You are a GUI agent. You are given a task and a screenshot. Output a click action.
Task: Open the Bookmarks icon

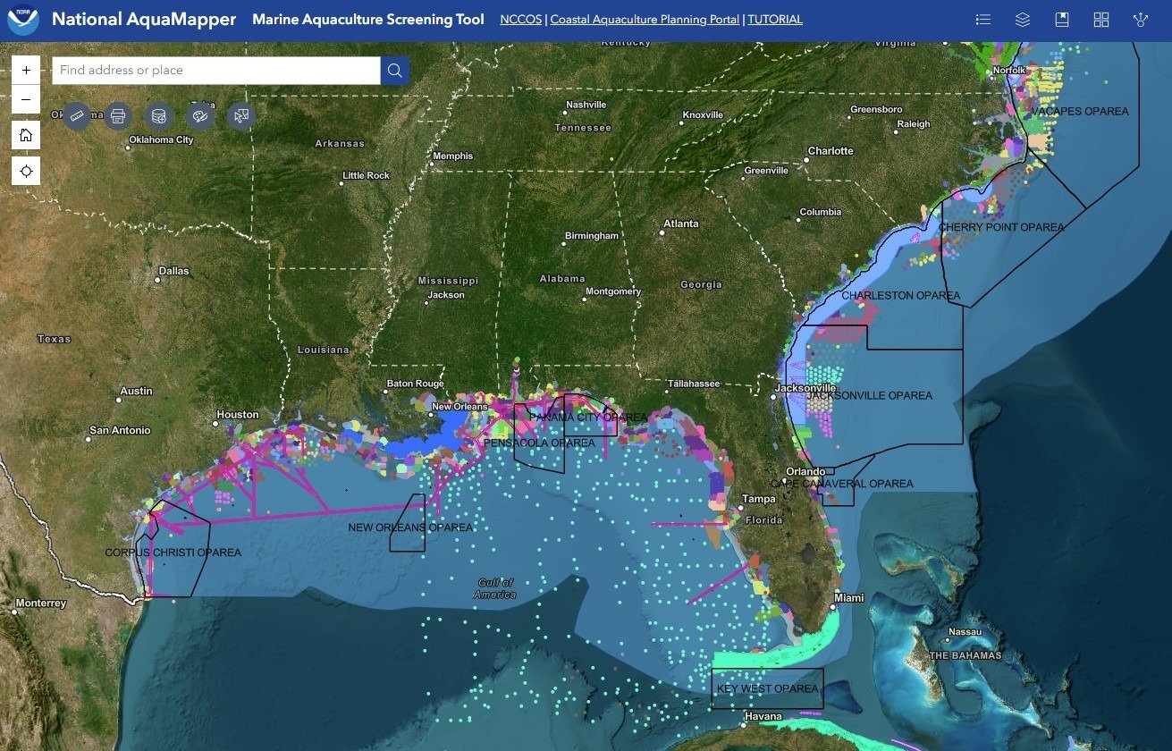[x=1062, y=20]
